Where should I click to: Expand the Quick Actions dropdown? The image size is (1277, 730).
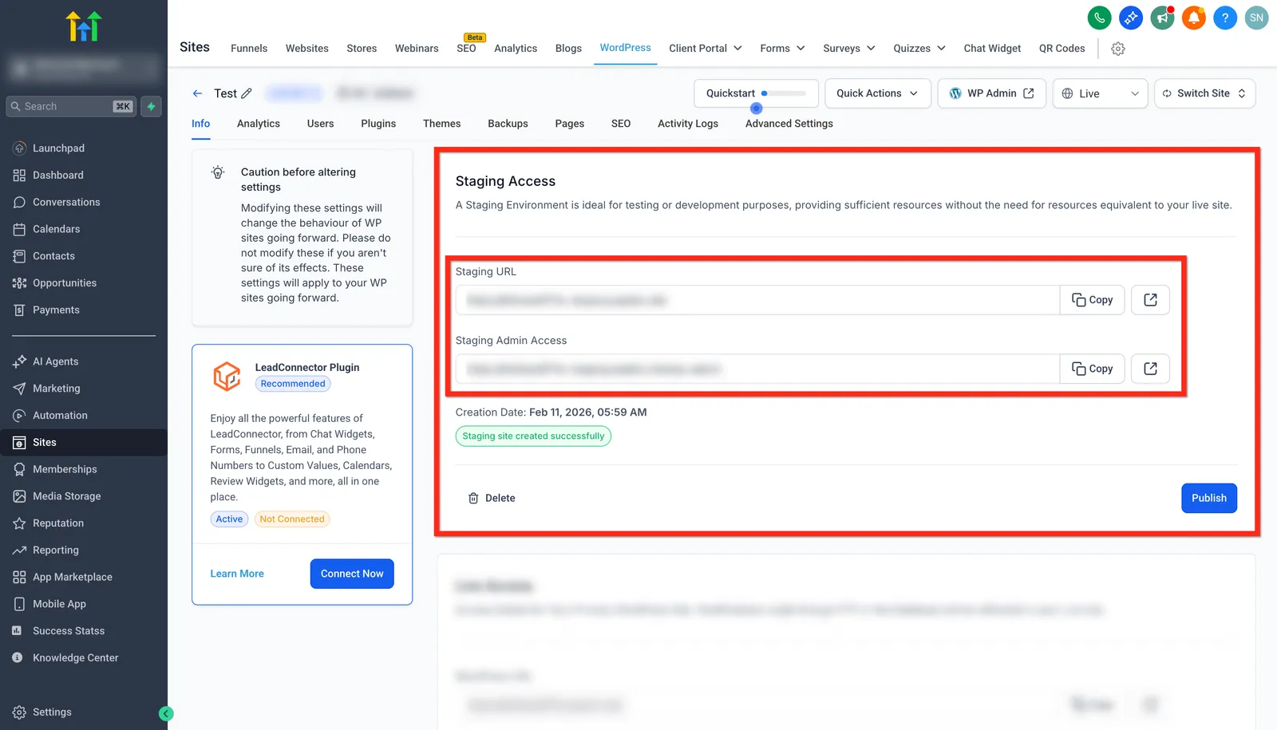pyautogui.click(x=877, y=93)
